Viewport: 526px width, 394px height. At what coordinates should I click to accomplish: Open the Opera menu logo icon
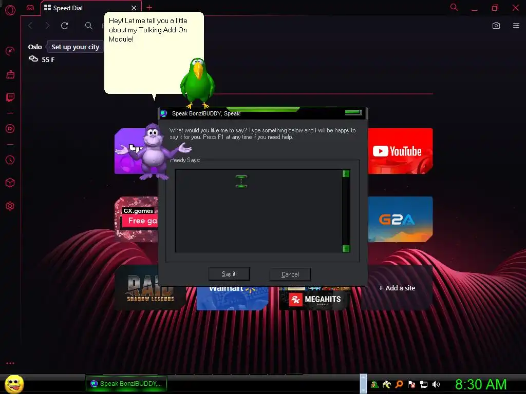[x=10, y=10]
